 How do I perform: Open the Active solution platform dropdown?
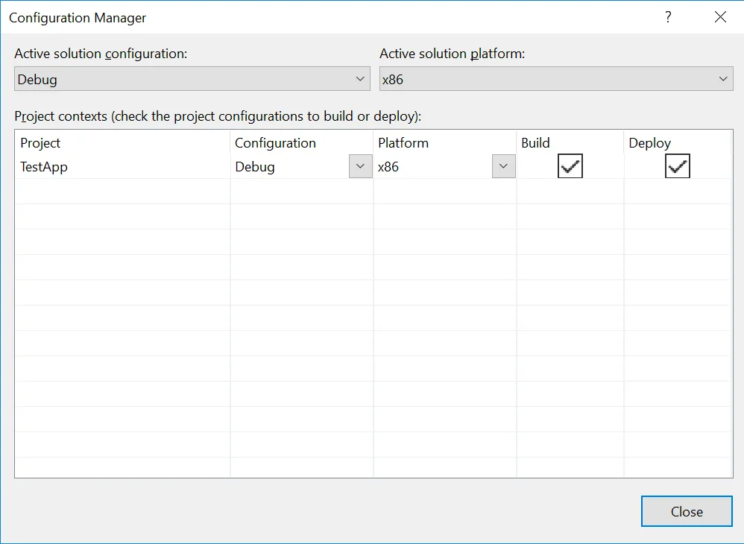556,79
